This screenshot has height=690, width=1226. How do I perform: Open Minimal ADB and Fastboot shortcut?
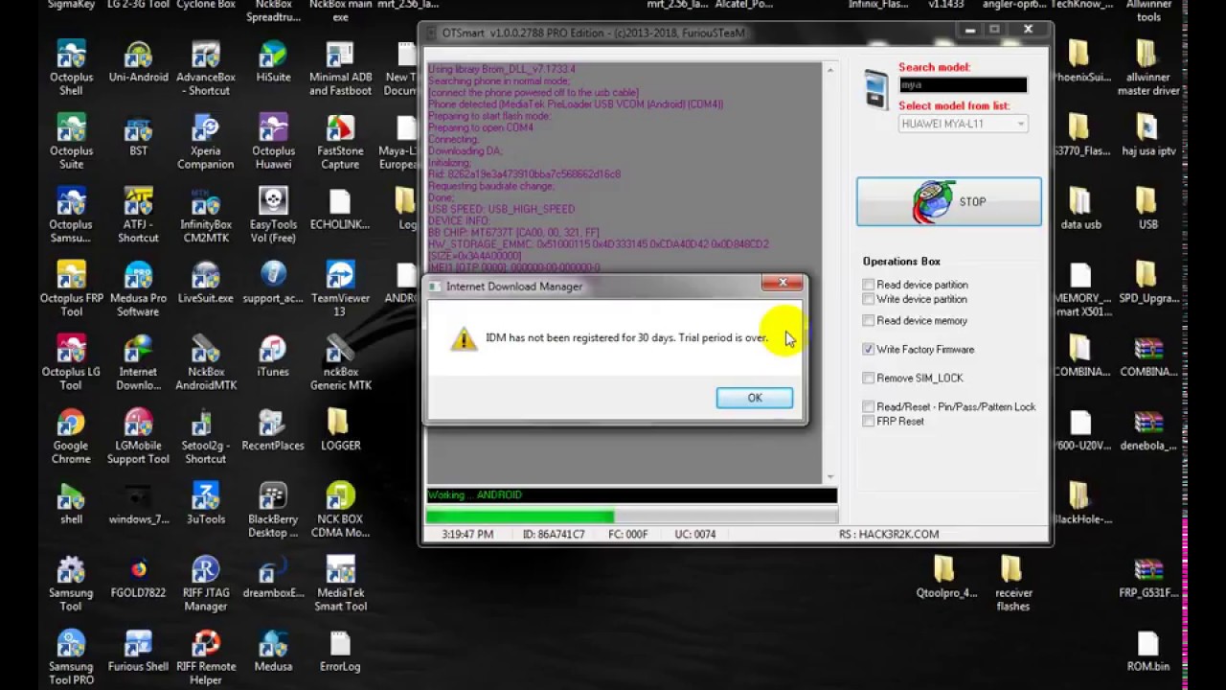click(x=340, y=67)
